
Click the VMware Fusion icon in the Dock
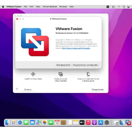(x=128, y=122)
